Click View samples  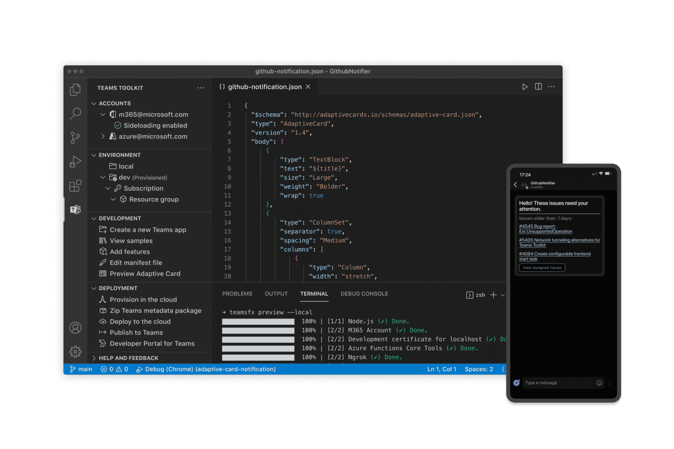pyautogui.click(x=126, y=241)
